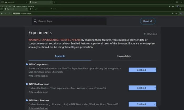Open a new tab with plus button

tap(55, 9)
